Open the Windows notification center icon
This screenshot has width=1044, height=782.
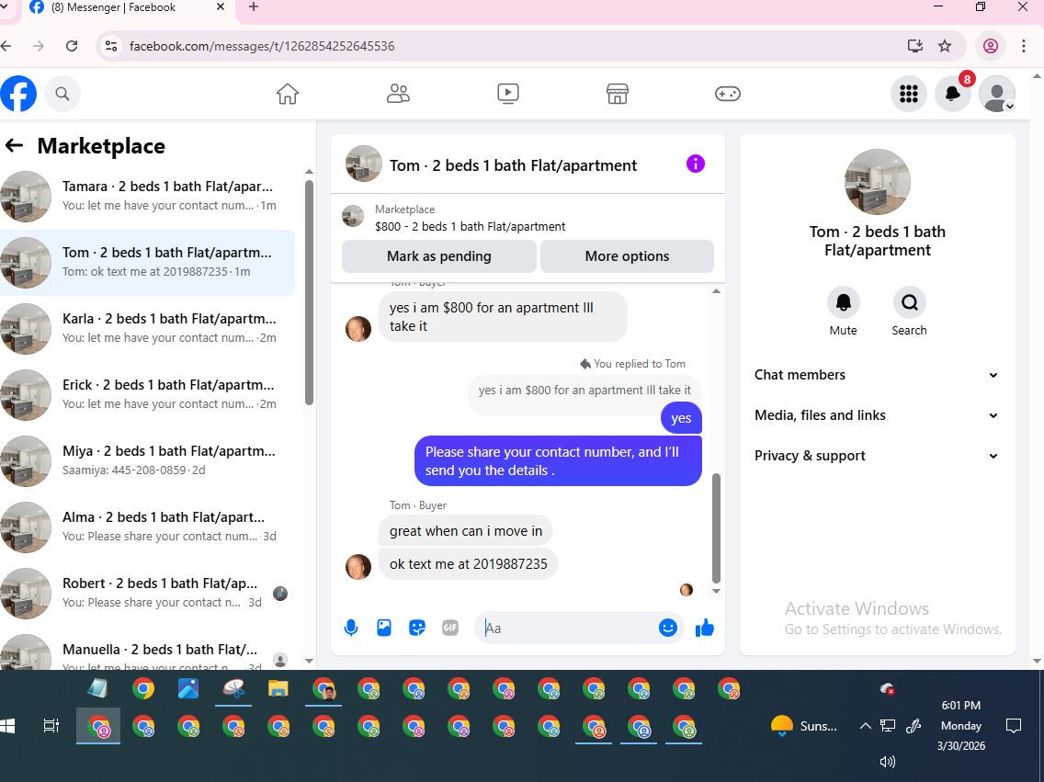1014,726
